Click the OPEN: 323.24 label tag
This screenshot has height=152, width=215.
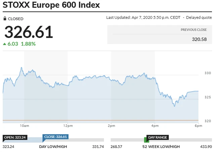[14, 137]
